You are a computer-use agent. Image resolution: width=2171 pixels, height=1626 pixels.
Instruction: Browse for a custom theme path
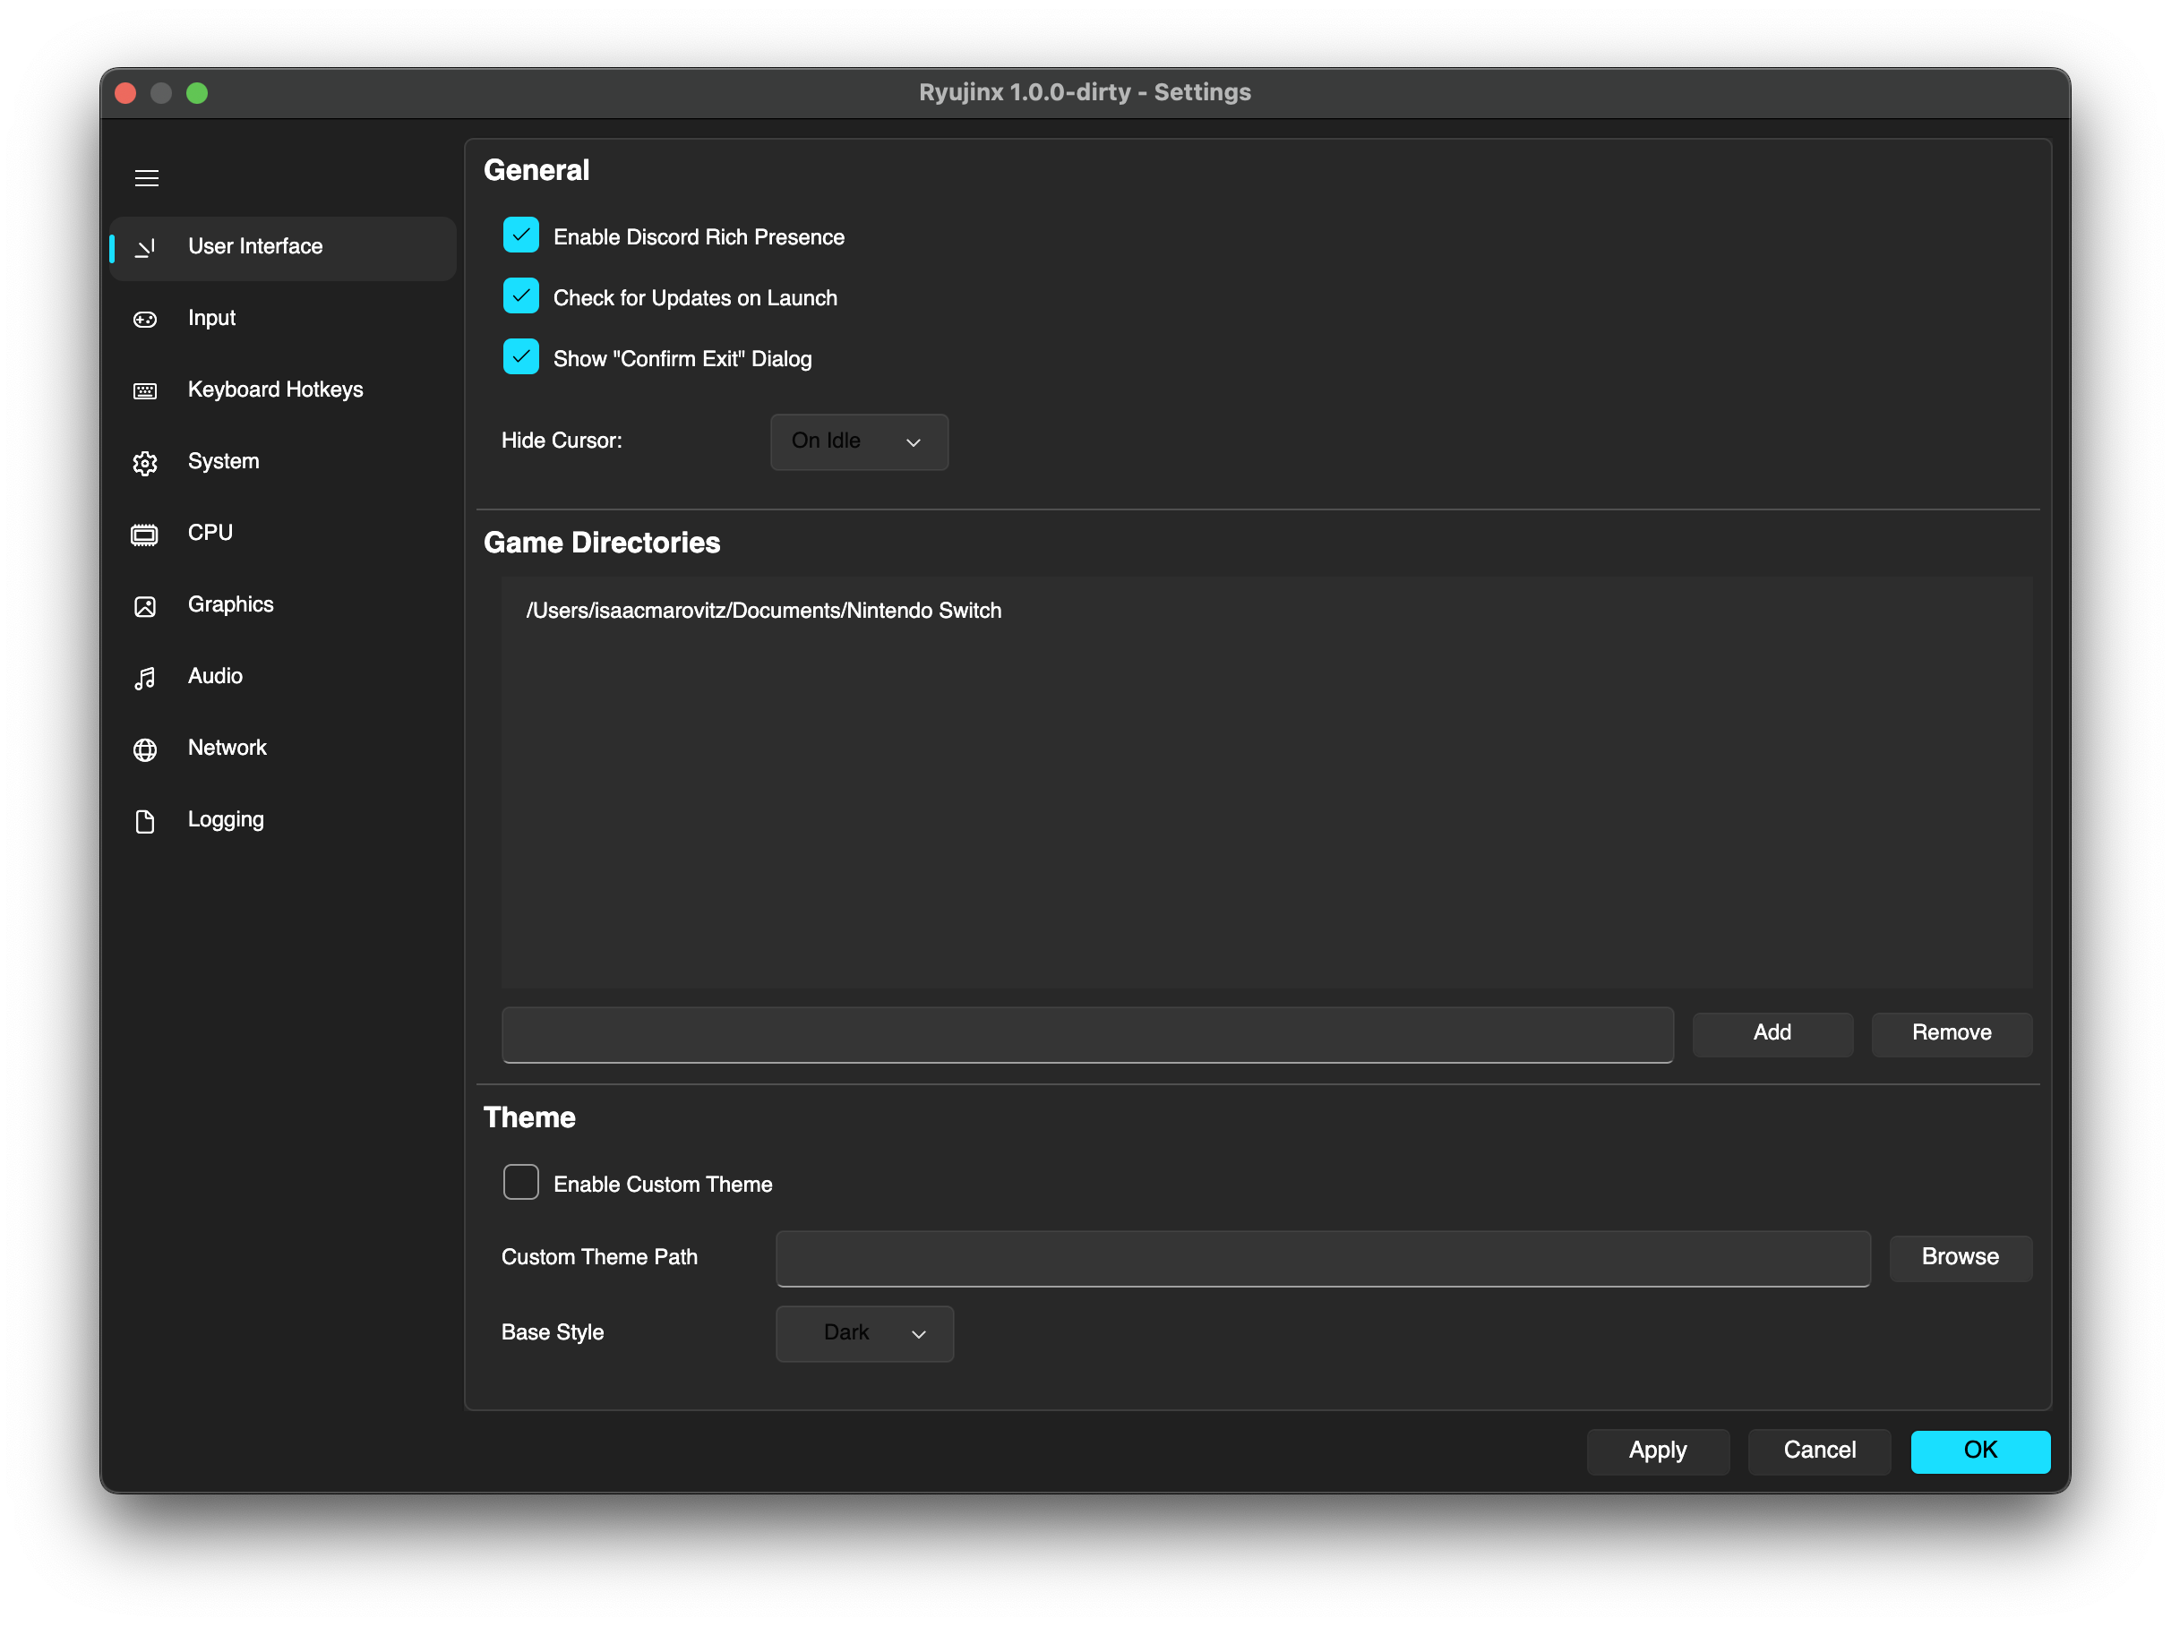coord(1959,1257)
